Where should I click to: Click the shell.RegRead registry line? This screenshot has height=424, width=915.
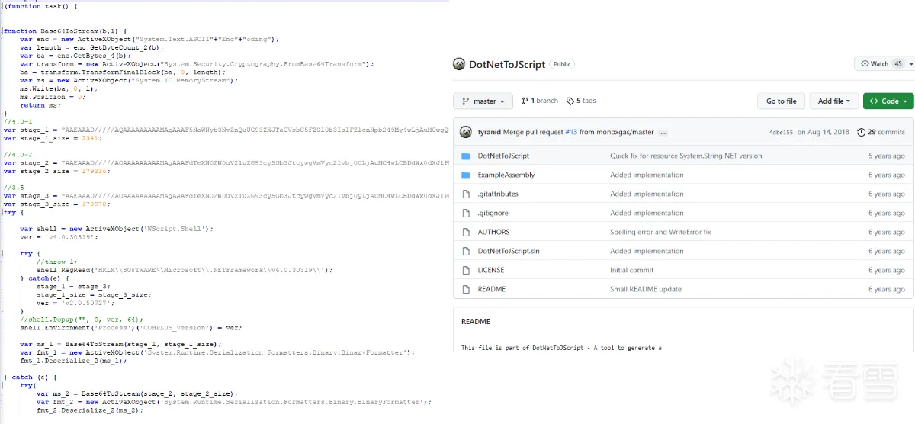click(185, 269)
